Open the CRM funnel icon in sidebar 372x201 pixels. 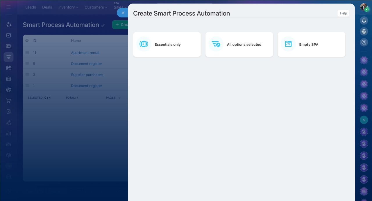[x=8, y=57]
